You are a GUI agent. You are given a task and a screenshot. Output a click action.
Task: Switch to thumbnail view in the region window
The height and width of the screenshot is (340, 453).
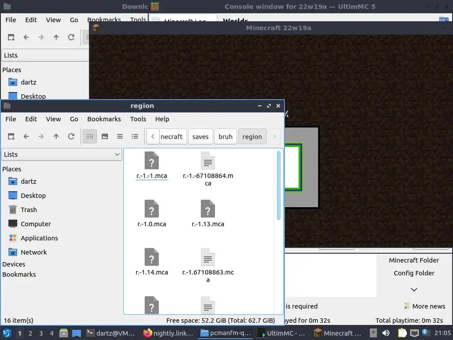[105, 136]
